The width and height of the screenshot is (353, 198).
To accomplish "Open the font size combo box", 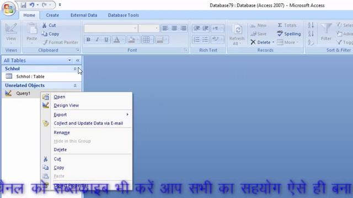I will coord(148,28).
